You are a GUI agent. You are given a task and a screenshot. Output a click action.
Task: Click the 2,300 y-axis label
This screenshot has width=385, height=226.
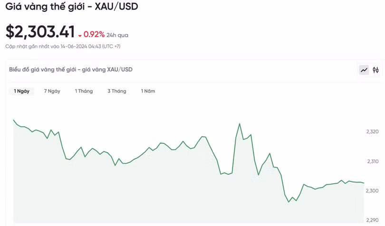373,191
